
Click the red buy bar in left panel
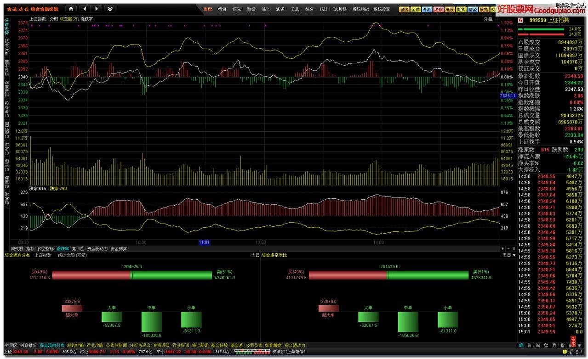[91, 275]
